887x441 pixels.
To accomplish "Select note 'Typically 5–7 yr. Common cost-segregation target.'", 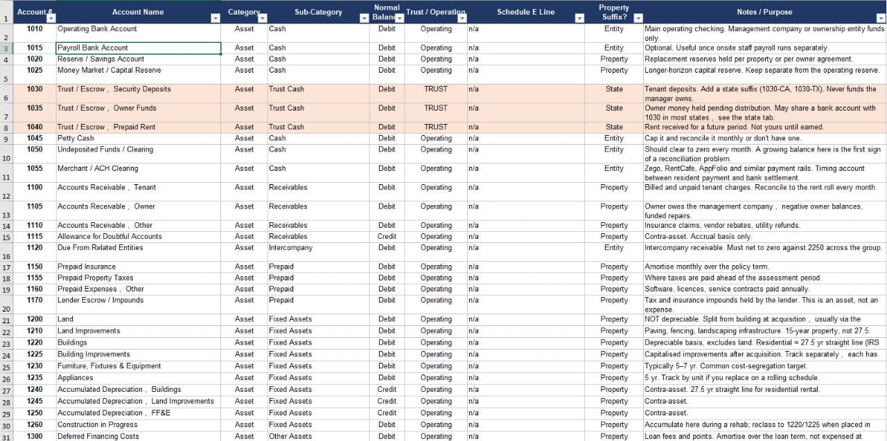I will (764, 366).
